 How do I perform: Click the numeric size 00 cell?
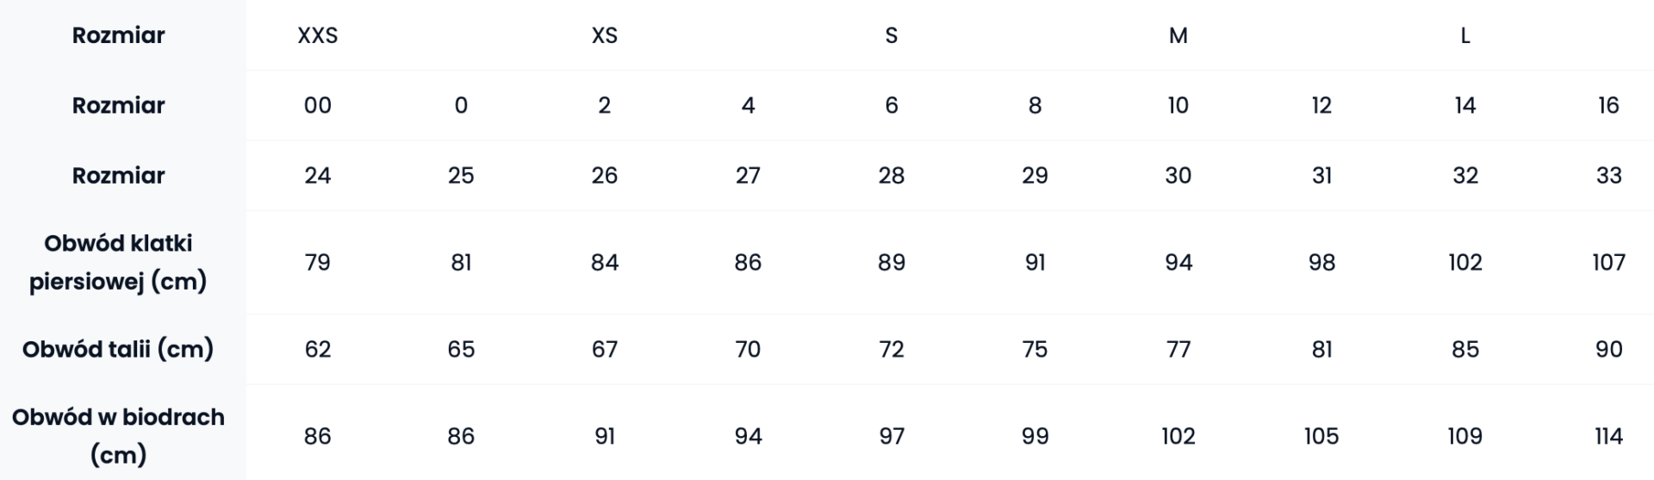click(317, 105)
